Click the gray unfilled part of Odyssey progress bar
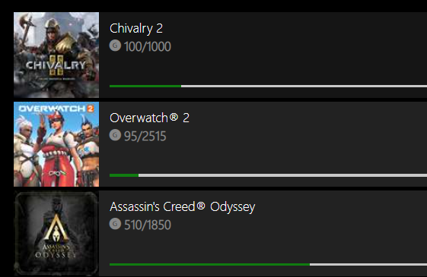The height and width of the screenshot is (277, 427). (x=368, y=265)
